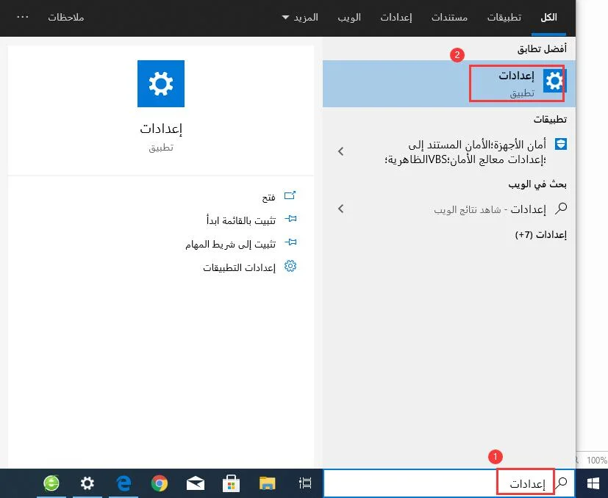Switch to the إعدادات filter tab

point(396,18)
